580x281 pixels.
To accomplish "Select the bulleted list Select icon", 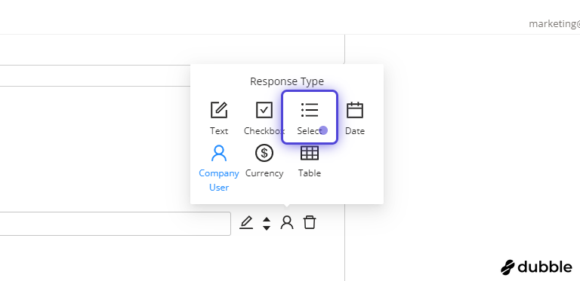I will coord(310,110).
